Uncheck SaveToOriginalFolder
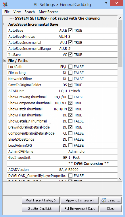 click(x=70, y=85)
